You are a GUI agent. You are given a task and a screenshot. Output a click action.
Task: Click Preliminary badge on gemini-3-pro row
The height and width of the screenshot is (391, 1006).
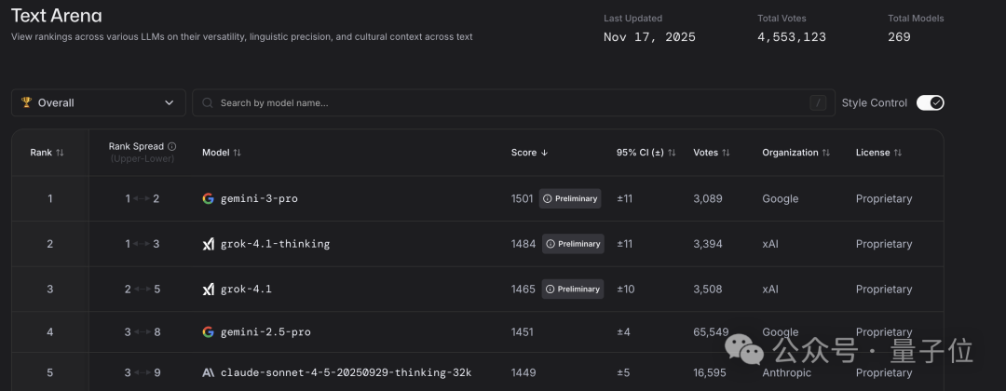pos(571,198)
